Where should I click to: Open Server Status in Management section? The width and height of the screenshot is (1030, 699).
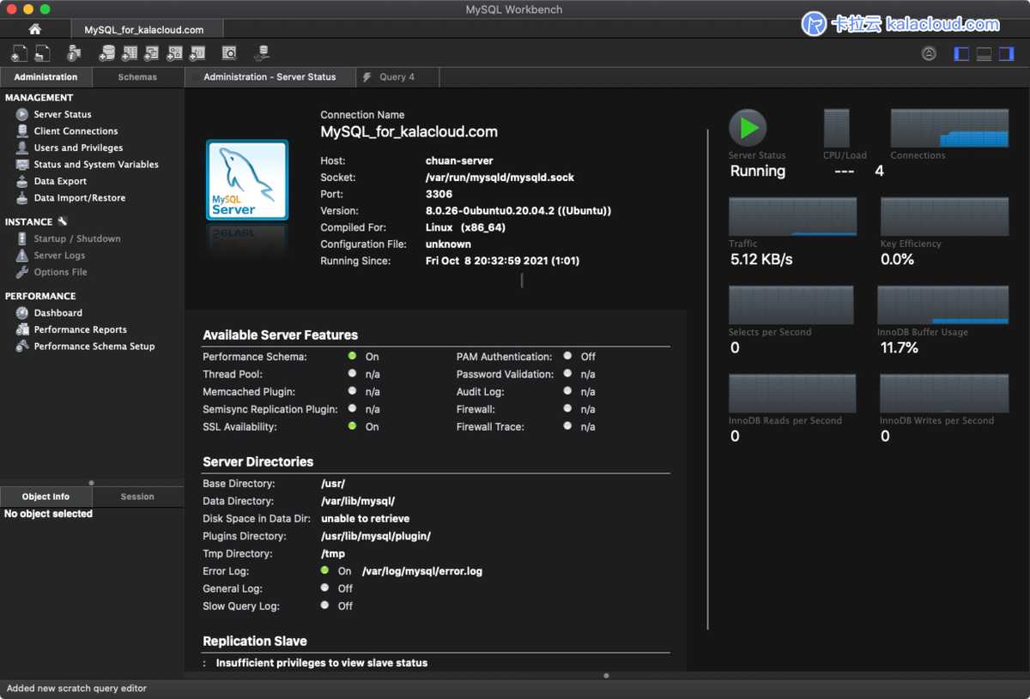62,114
